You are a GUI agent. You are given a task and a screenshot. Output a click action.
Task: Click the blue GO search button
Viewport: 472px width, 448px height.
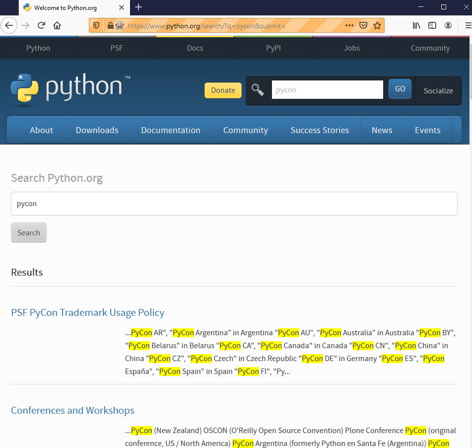click(400, 89)
